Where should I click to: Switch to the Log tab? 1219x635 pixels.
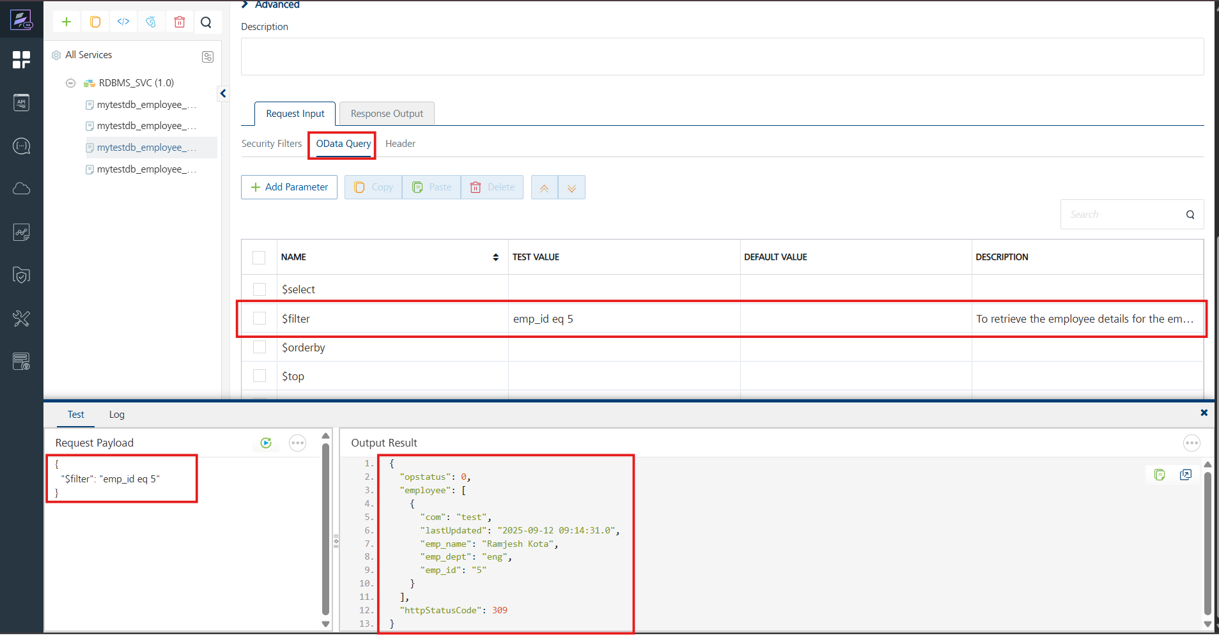pos(116,415)
